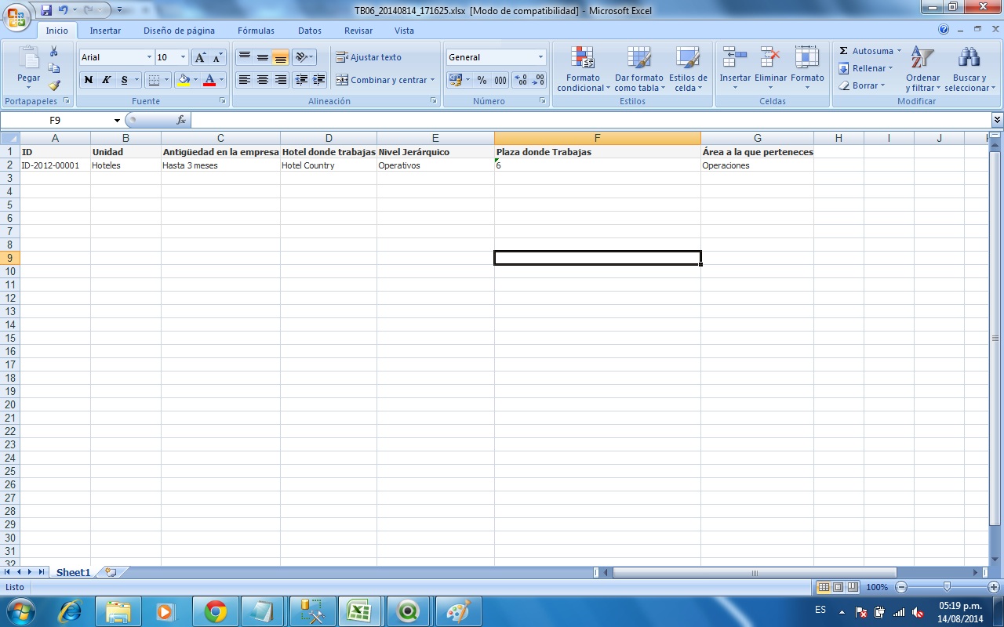Open Buscar y seleccionar
This screenshot has width=1004, height=627.
click(x=970, y=69)
